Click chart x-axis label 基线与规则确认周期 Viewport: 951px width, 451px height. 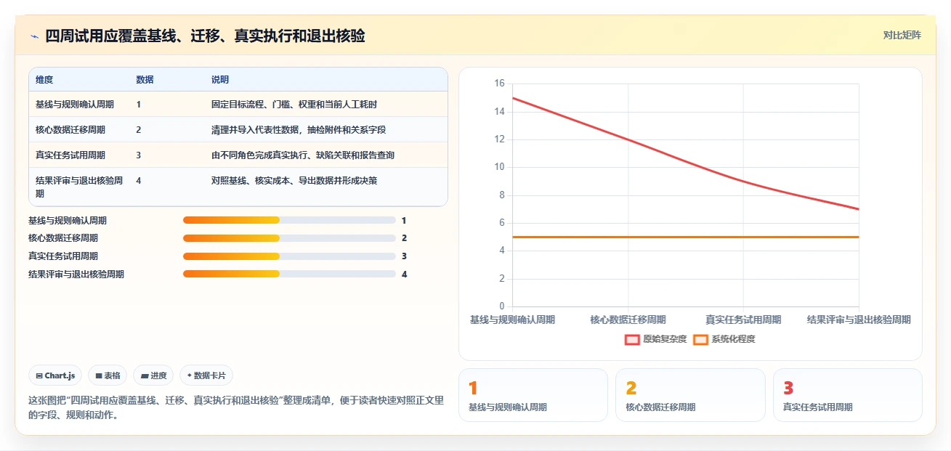512,320
